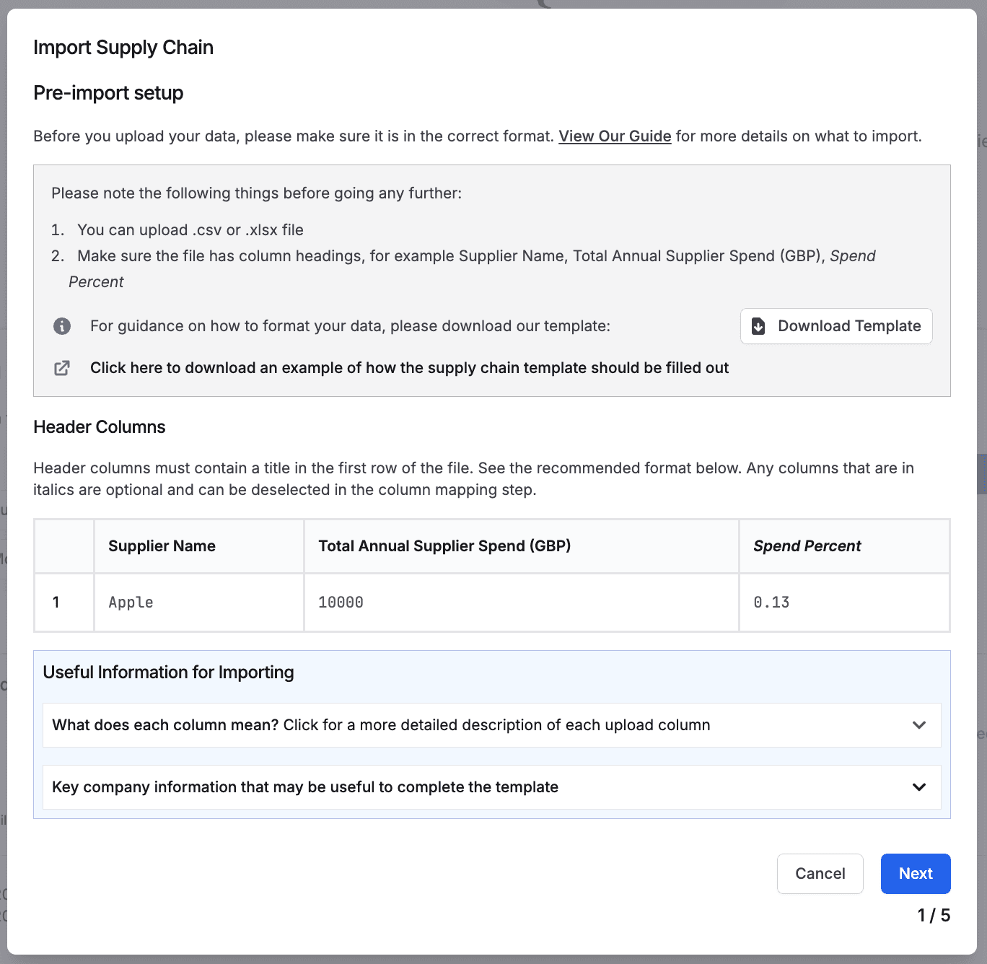Screen dimensions: 987x964
Task: Click the info circle icon beside template guidance
Action: [62, 326]
